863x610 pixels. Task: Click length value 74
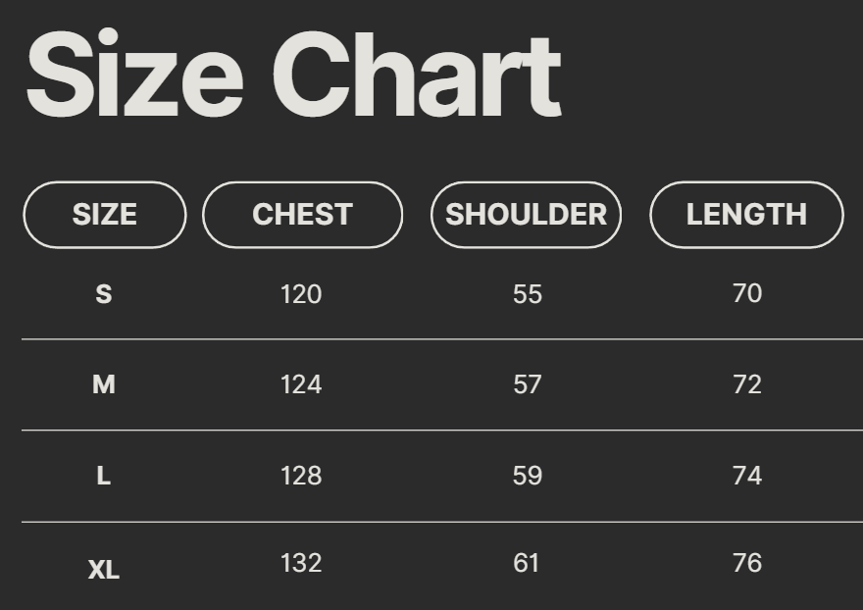coord(747,476)
